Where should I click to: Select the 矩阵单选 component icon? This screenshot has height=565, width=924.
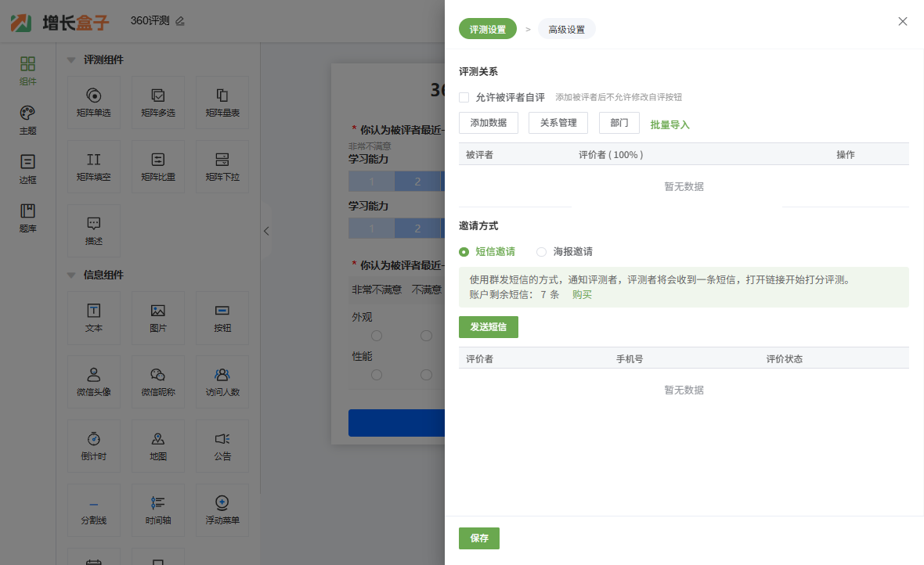pyautogui.click(x=94, y=95)
